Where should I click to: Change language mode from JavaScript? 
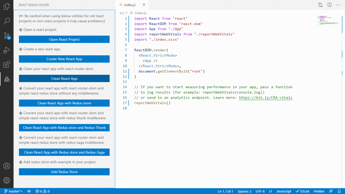tap(284, 191)
